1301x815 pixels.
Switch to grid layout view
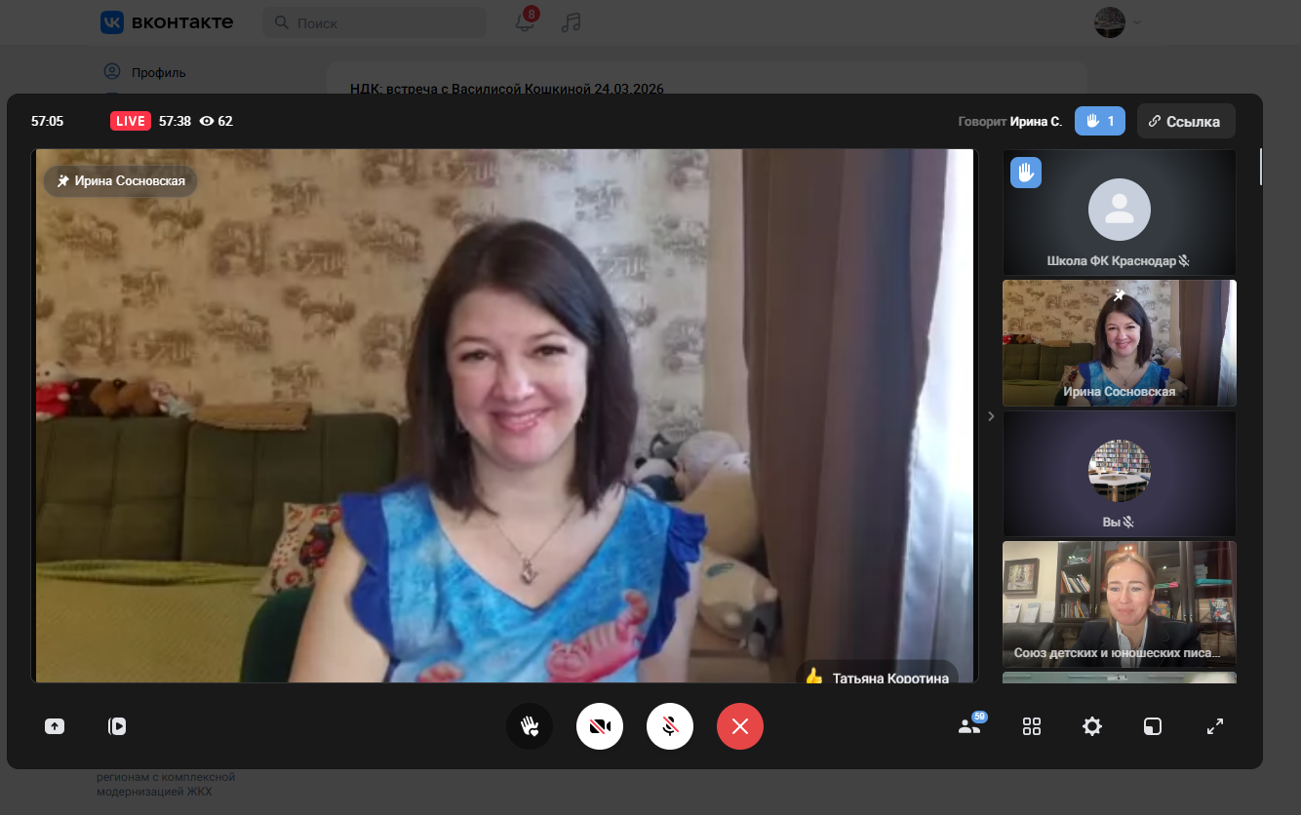[x=1032, y=726]
